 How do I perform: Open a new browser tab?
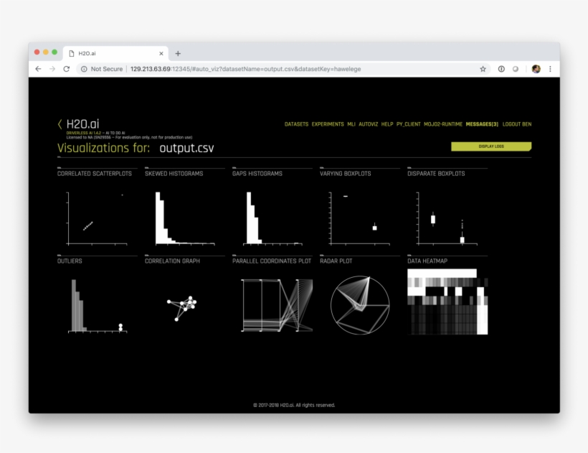pyautogui.click(x=178, y=52)
